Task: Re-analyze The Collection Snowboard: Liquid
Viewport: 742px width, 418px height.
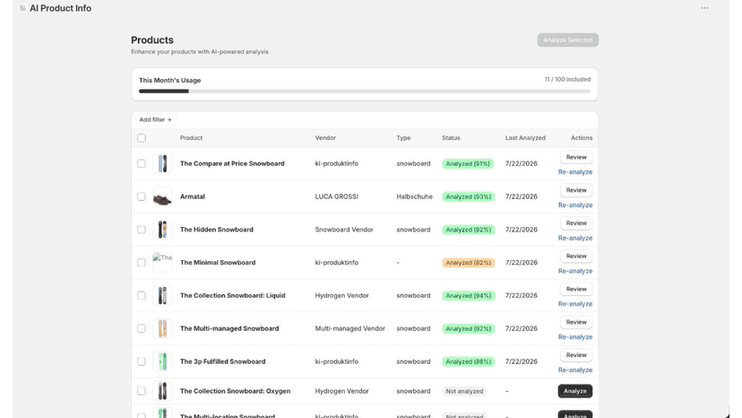Action: click(x=575, y=304)
